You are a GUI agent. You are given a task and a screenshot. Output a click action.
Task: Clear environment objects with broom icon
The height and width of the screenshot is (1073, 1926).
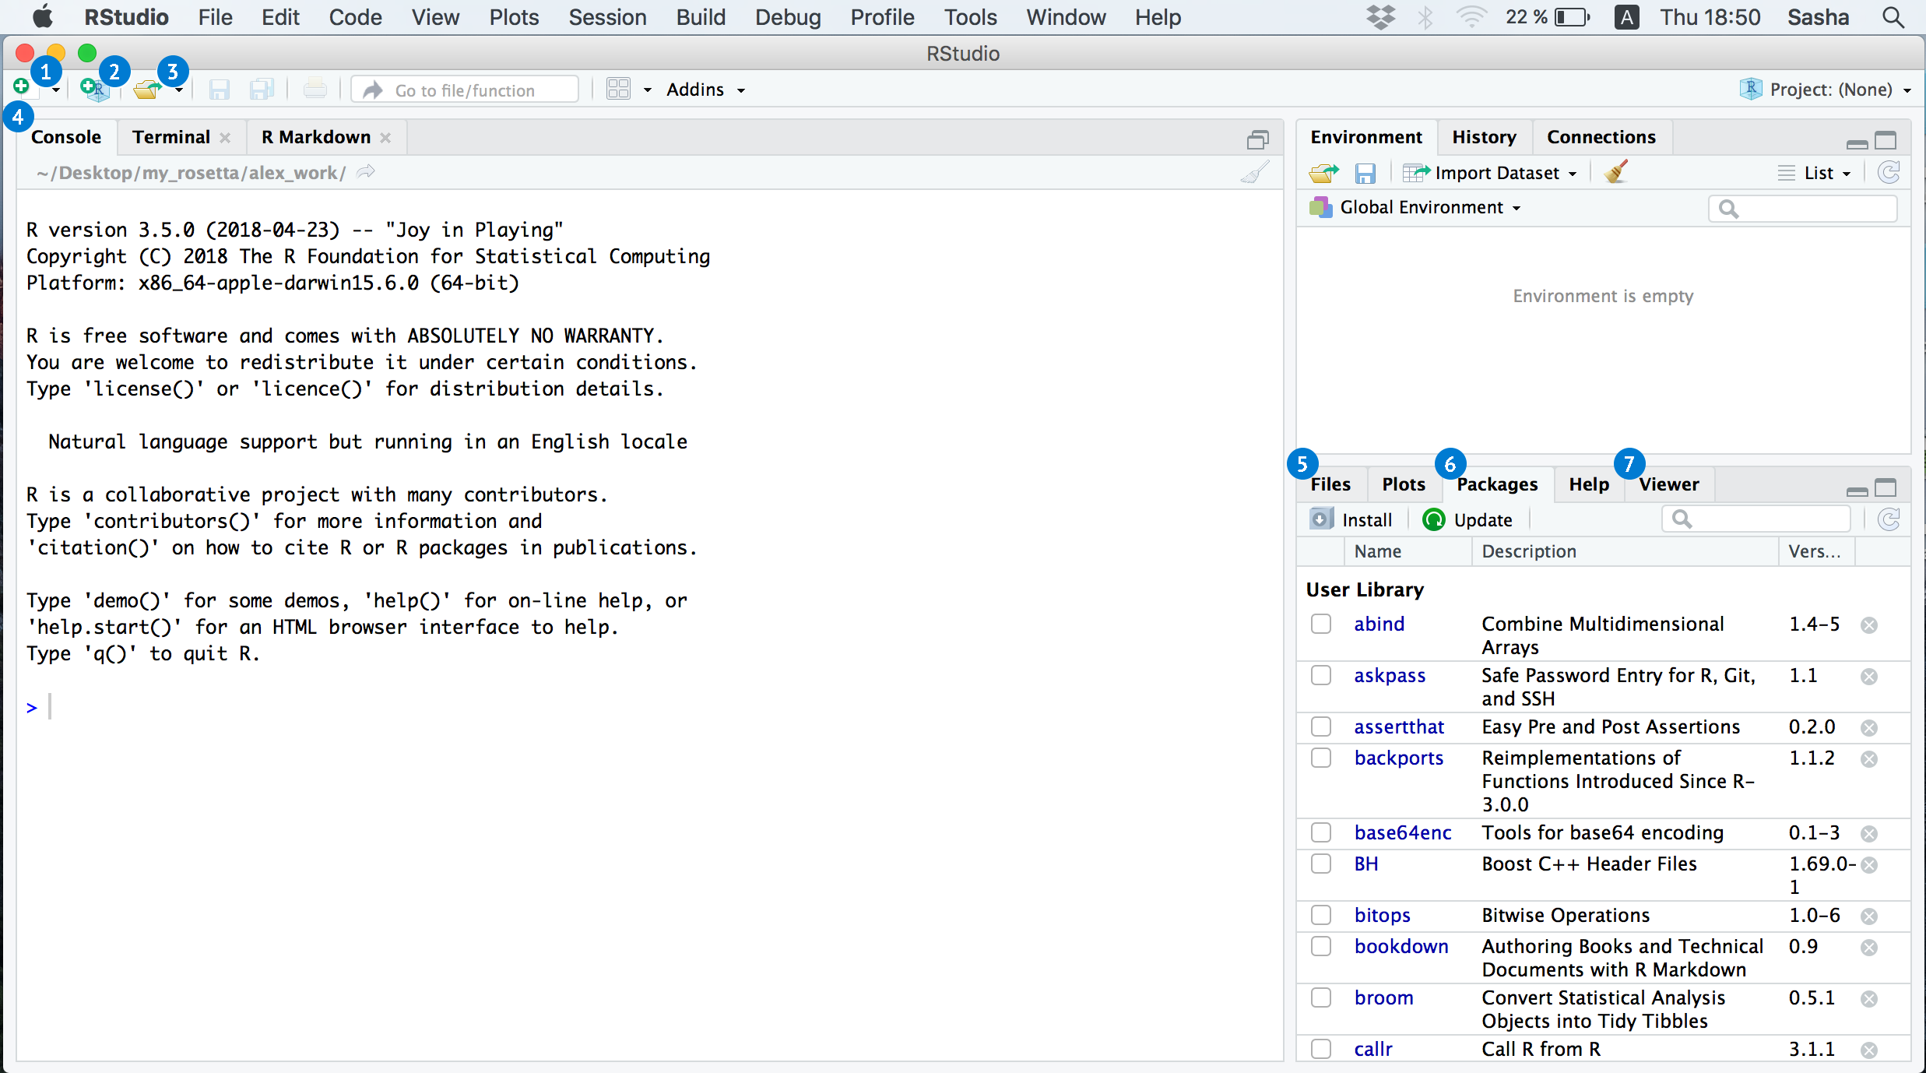[1616, 172]
